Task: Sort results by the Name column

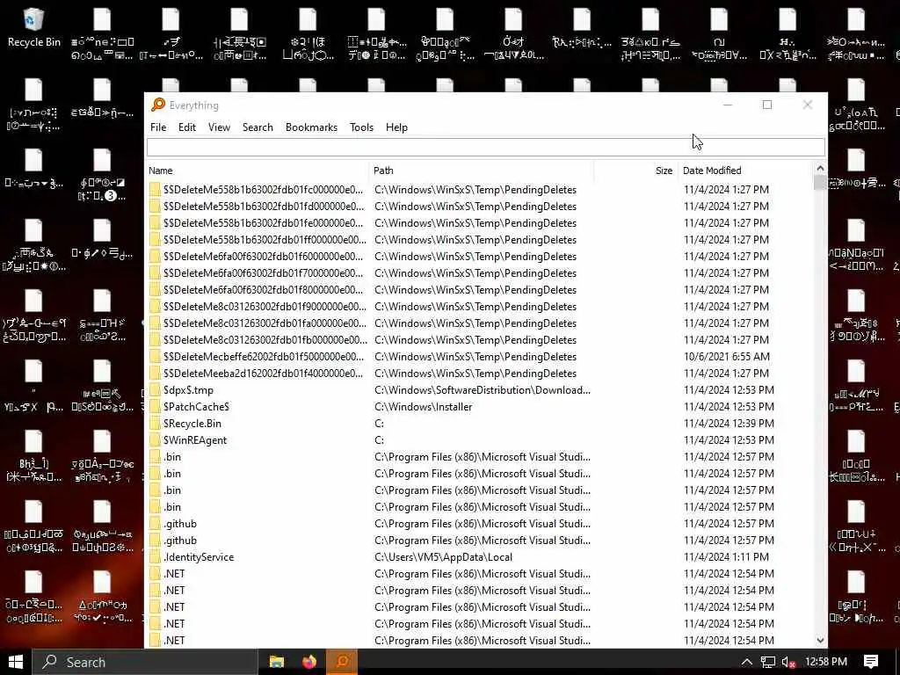Action: point(258,171)
